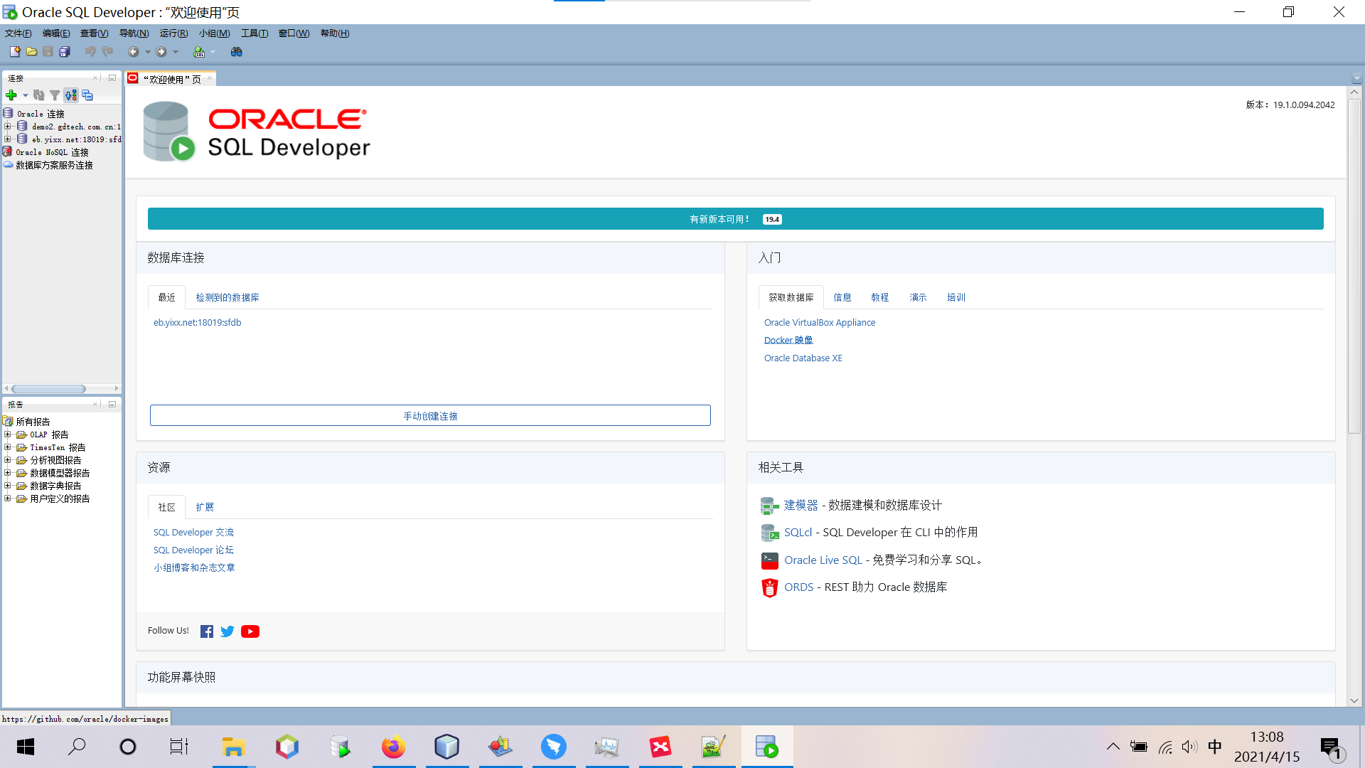Switch to the 检测到的数据库 tab
This screenshot has width=1365, height=768.
(x=227, y=297)
